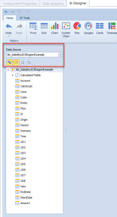Insert a Pies dashboard item
Viewport: 117px width, 217px height.
pyautogui.click(x=77, y=28)
